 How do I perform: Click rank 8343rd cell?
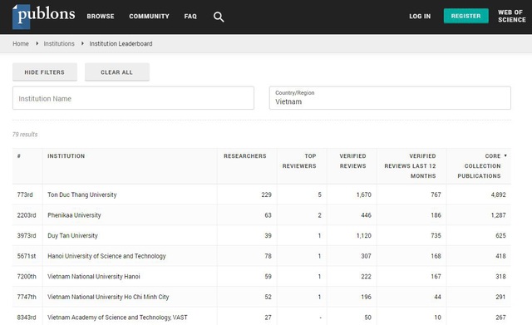pyautogui.click(x=27, y=318)
